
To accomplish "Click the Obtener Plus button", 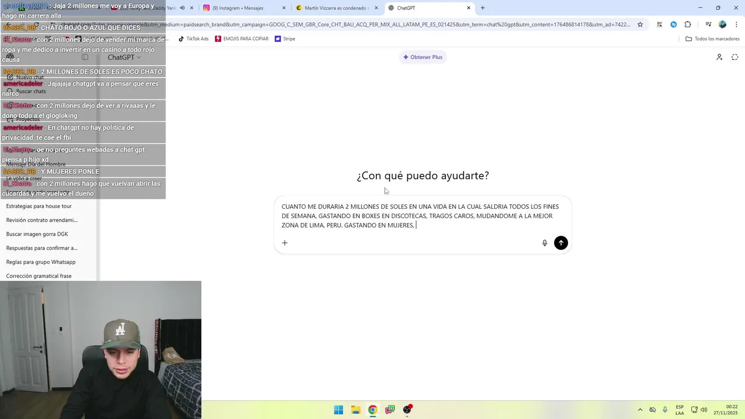I will (423, 57).
